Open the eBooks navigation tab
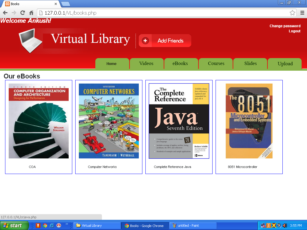 181,63
